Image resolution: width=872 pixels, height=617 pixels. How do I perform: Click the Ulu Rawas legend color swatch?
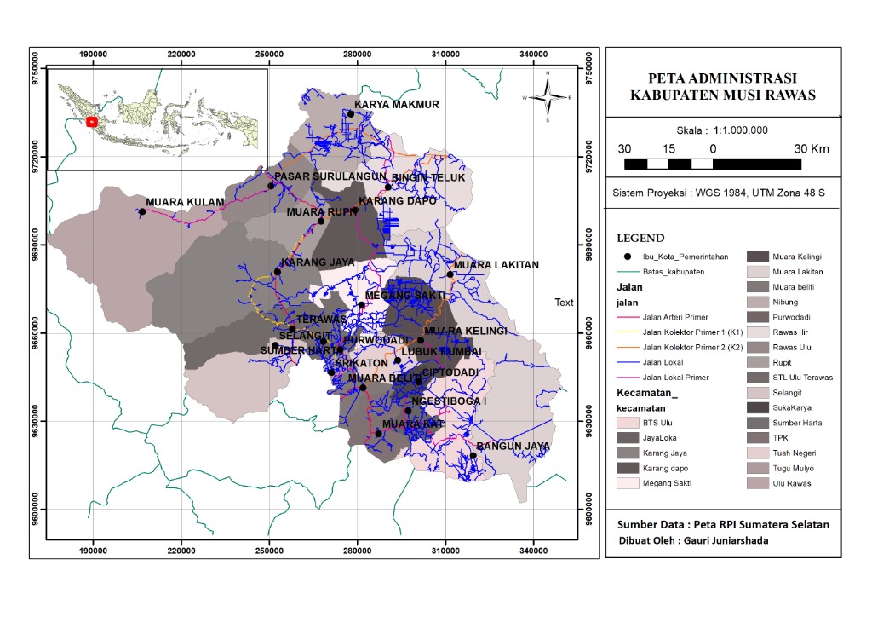pyautogui.click(x=757, y=483)
